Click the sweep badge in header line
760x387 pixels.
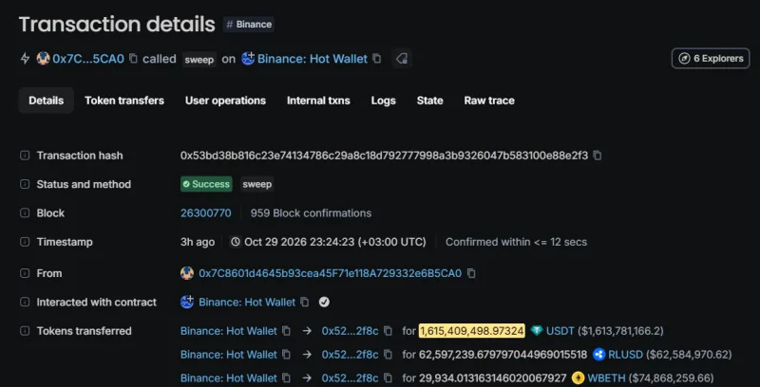(199, 59)
